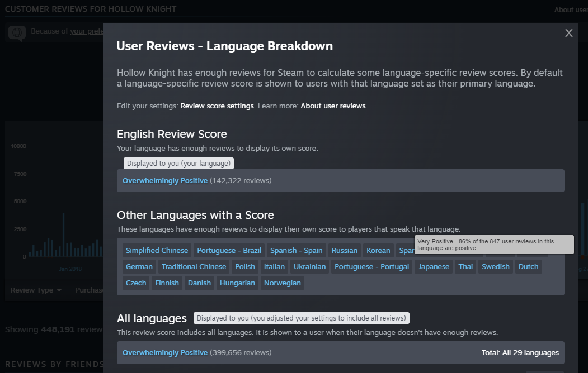
Task: Open About user reviews link in dialog
Action: pos(333,106)
